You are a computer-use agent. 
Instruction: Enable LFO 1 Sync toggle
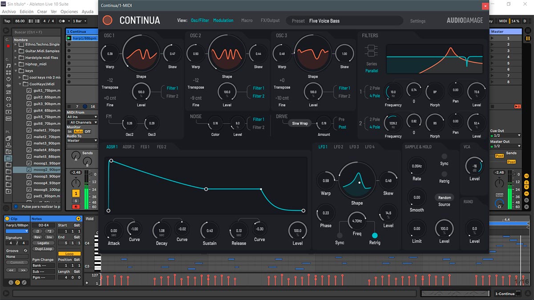click(340, 236)
